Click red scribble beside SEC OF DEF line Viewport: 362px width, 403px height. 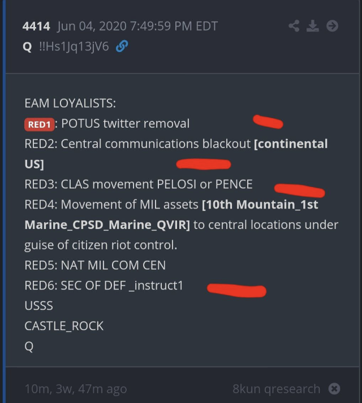click(x=236, y=289)
